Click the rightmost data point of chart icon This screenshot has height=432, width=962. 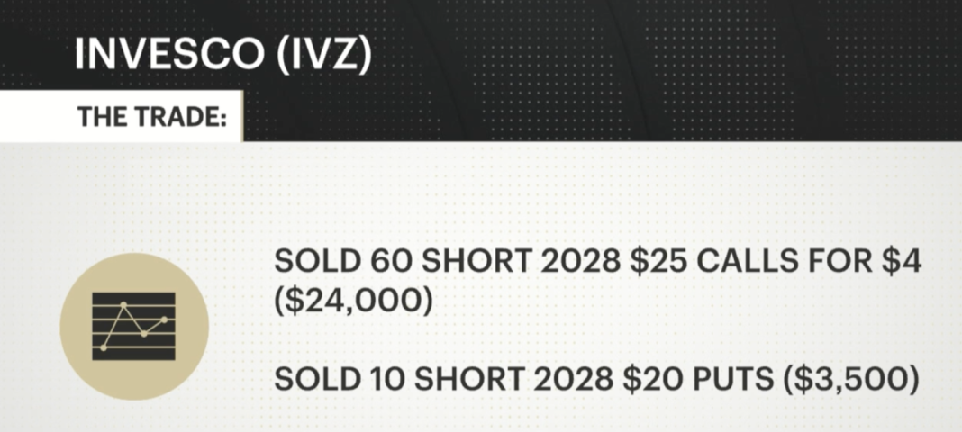164,319
